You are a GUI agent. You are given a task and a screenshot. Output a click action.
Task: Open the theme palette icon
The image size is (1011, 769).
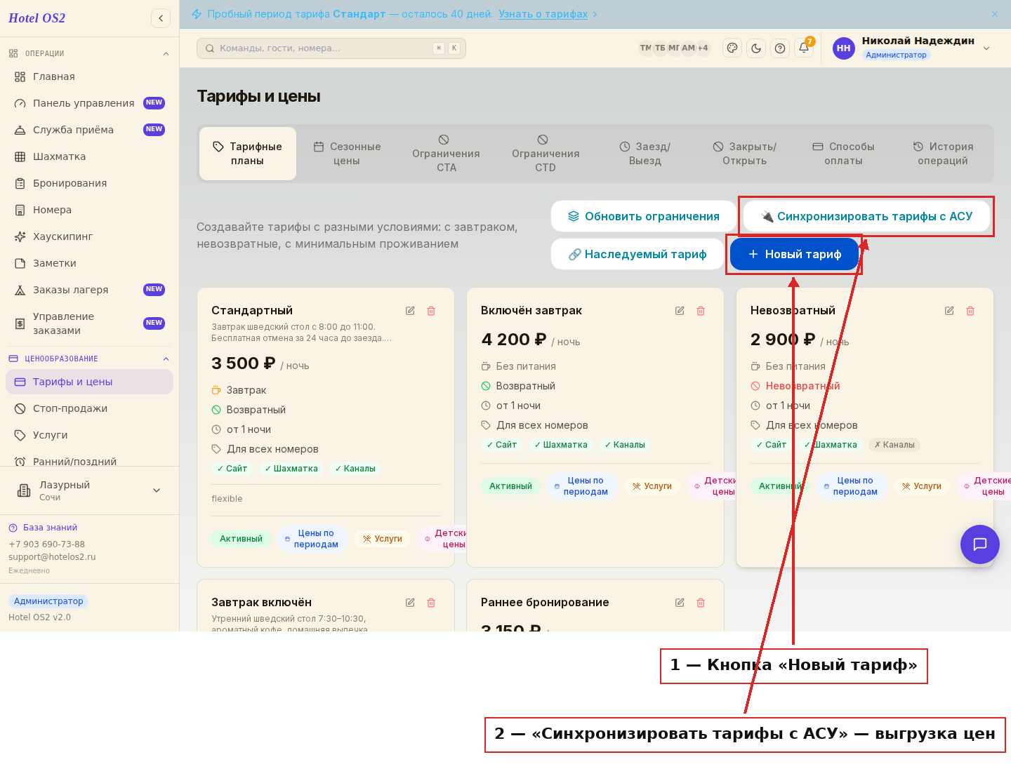[732, 48]
